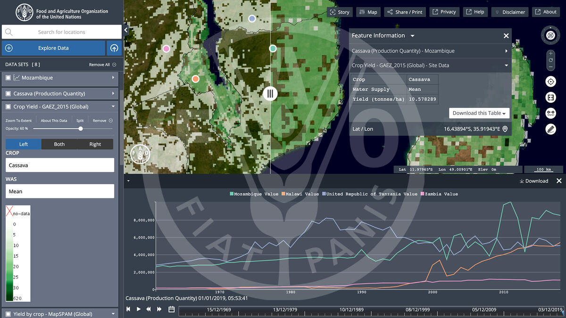566x318 pixels.
Task: Open the Map settings button
Action: [368, 12]
